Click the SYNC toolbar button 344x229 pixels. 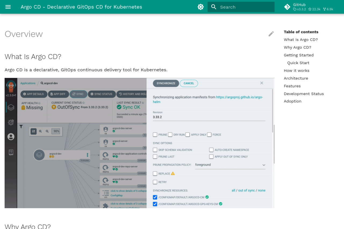[x=78, y=94]
